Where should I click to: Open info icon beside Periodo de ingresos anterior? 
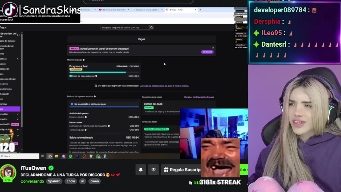point(95,97)
